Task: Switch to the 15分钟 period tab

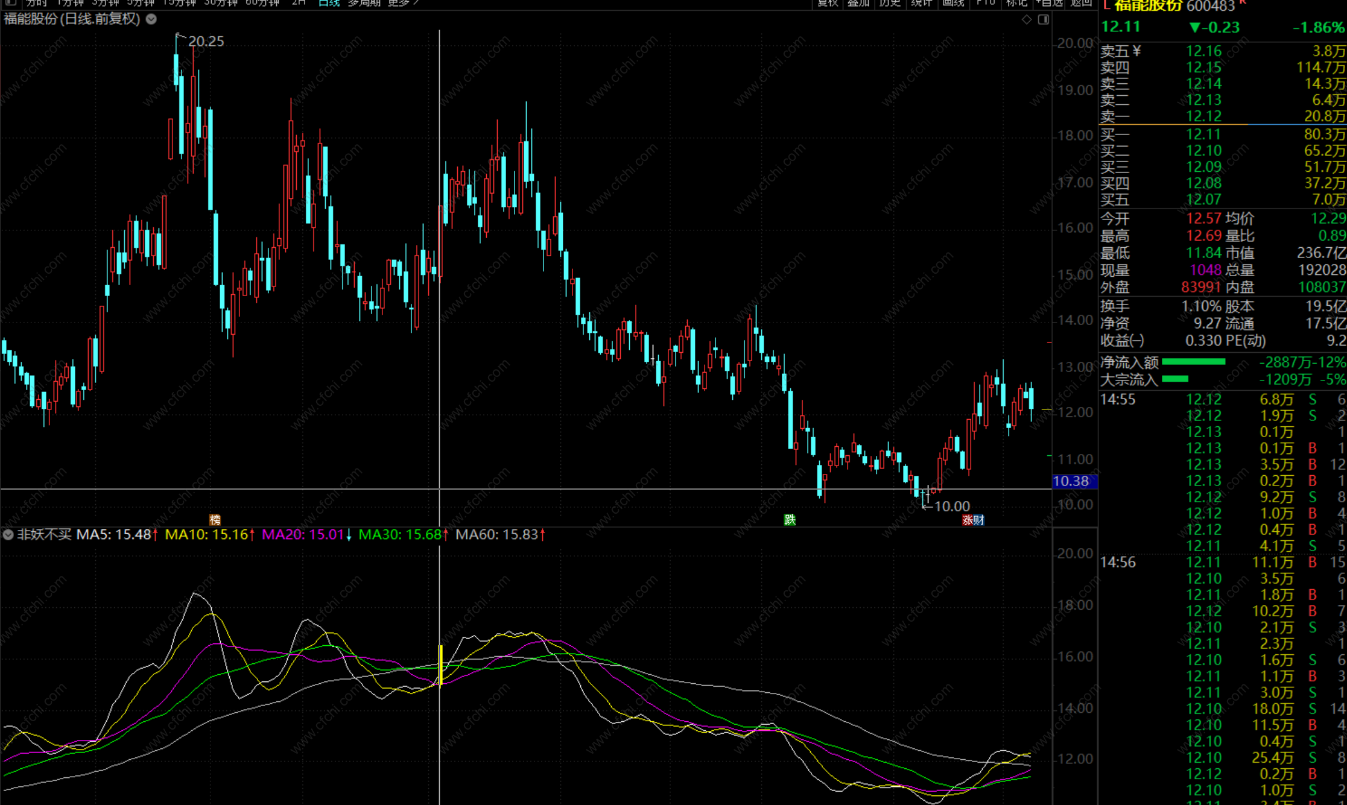Action: [x=179, y=3]
